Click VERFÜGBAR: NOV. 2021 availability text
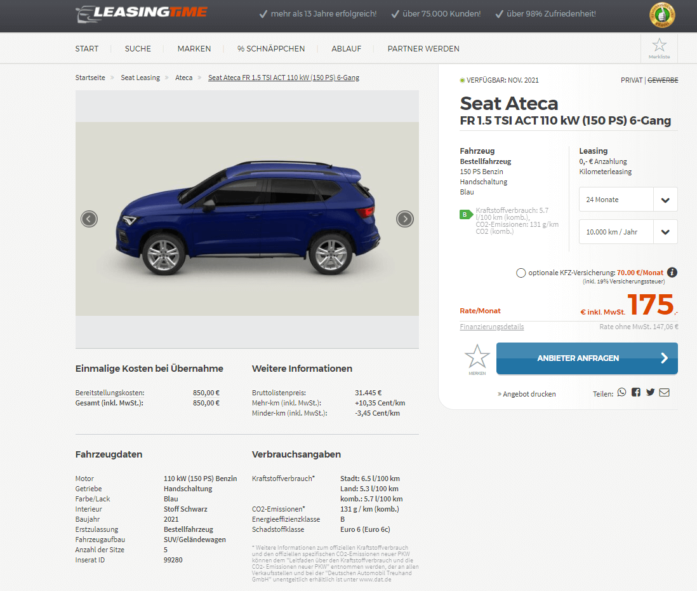697x591 pixels. pos(502,80)
